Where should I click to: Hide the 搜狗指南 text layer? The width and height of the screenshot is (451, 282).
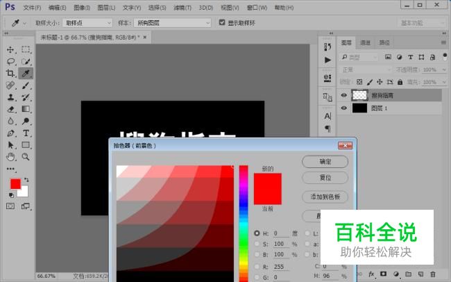point(343,95)
